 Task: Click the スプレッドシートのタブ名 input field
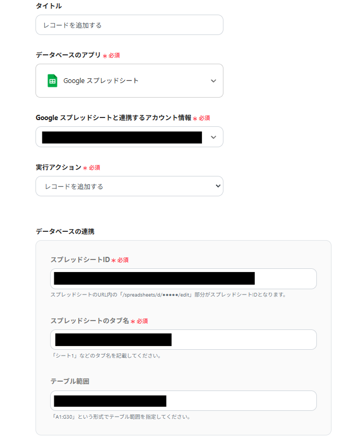pos(184,339)
